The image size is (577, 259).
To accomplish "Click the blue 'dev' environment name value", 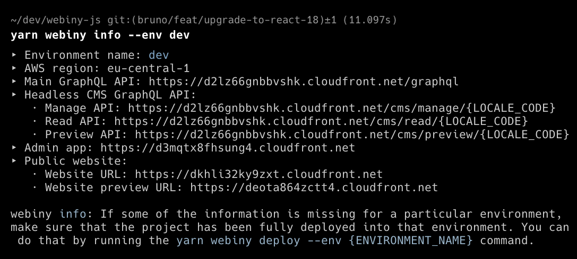I will click(x=159, y=55).
